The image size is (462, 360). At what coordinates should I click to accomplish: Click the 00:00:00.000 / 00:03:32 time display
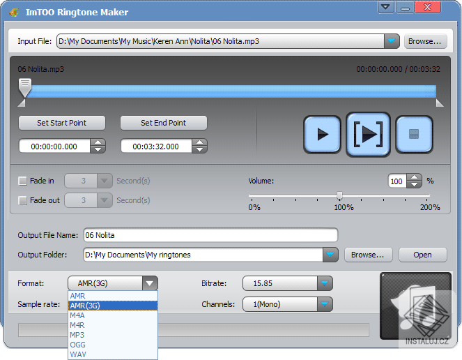398,69
